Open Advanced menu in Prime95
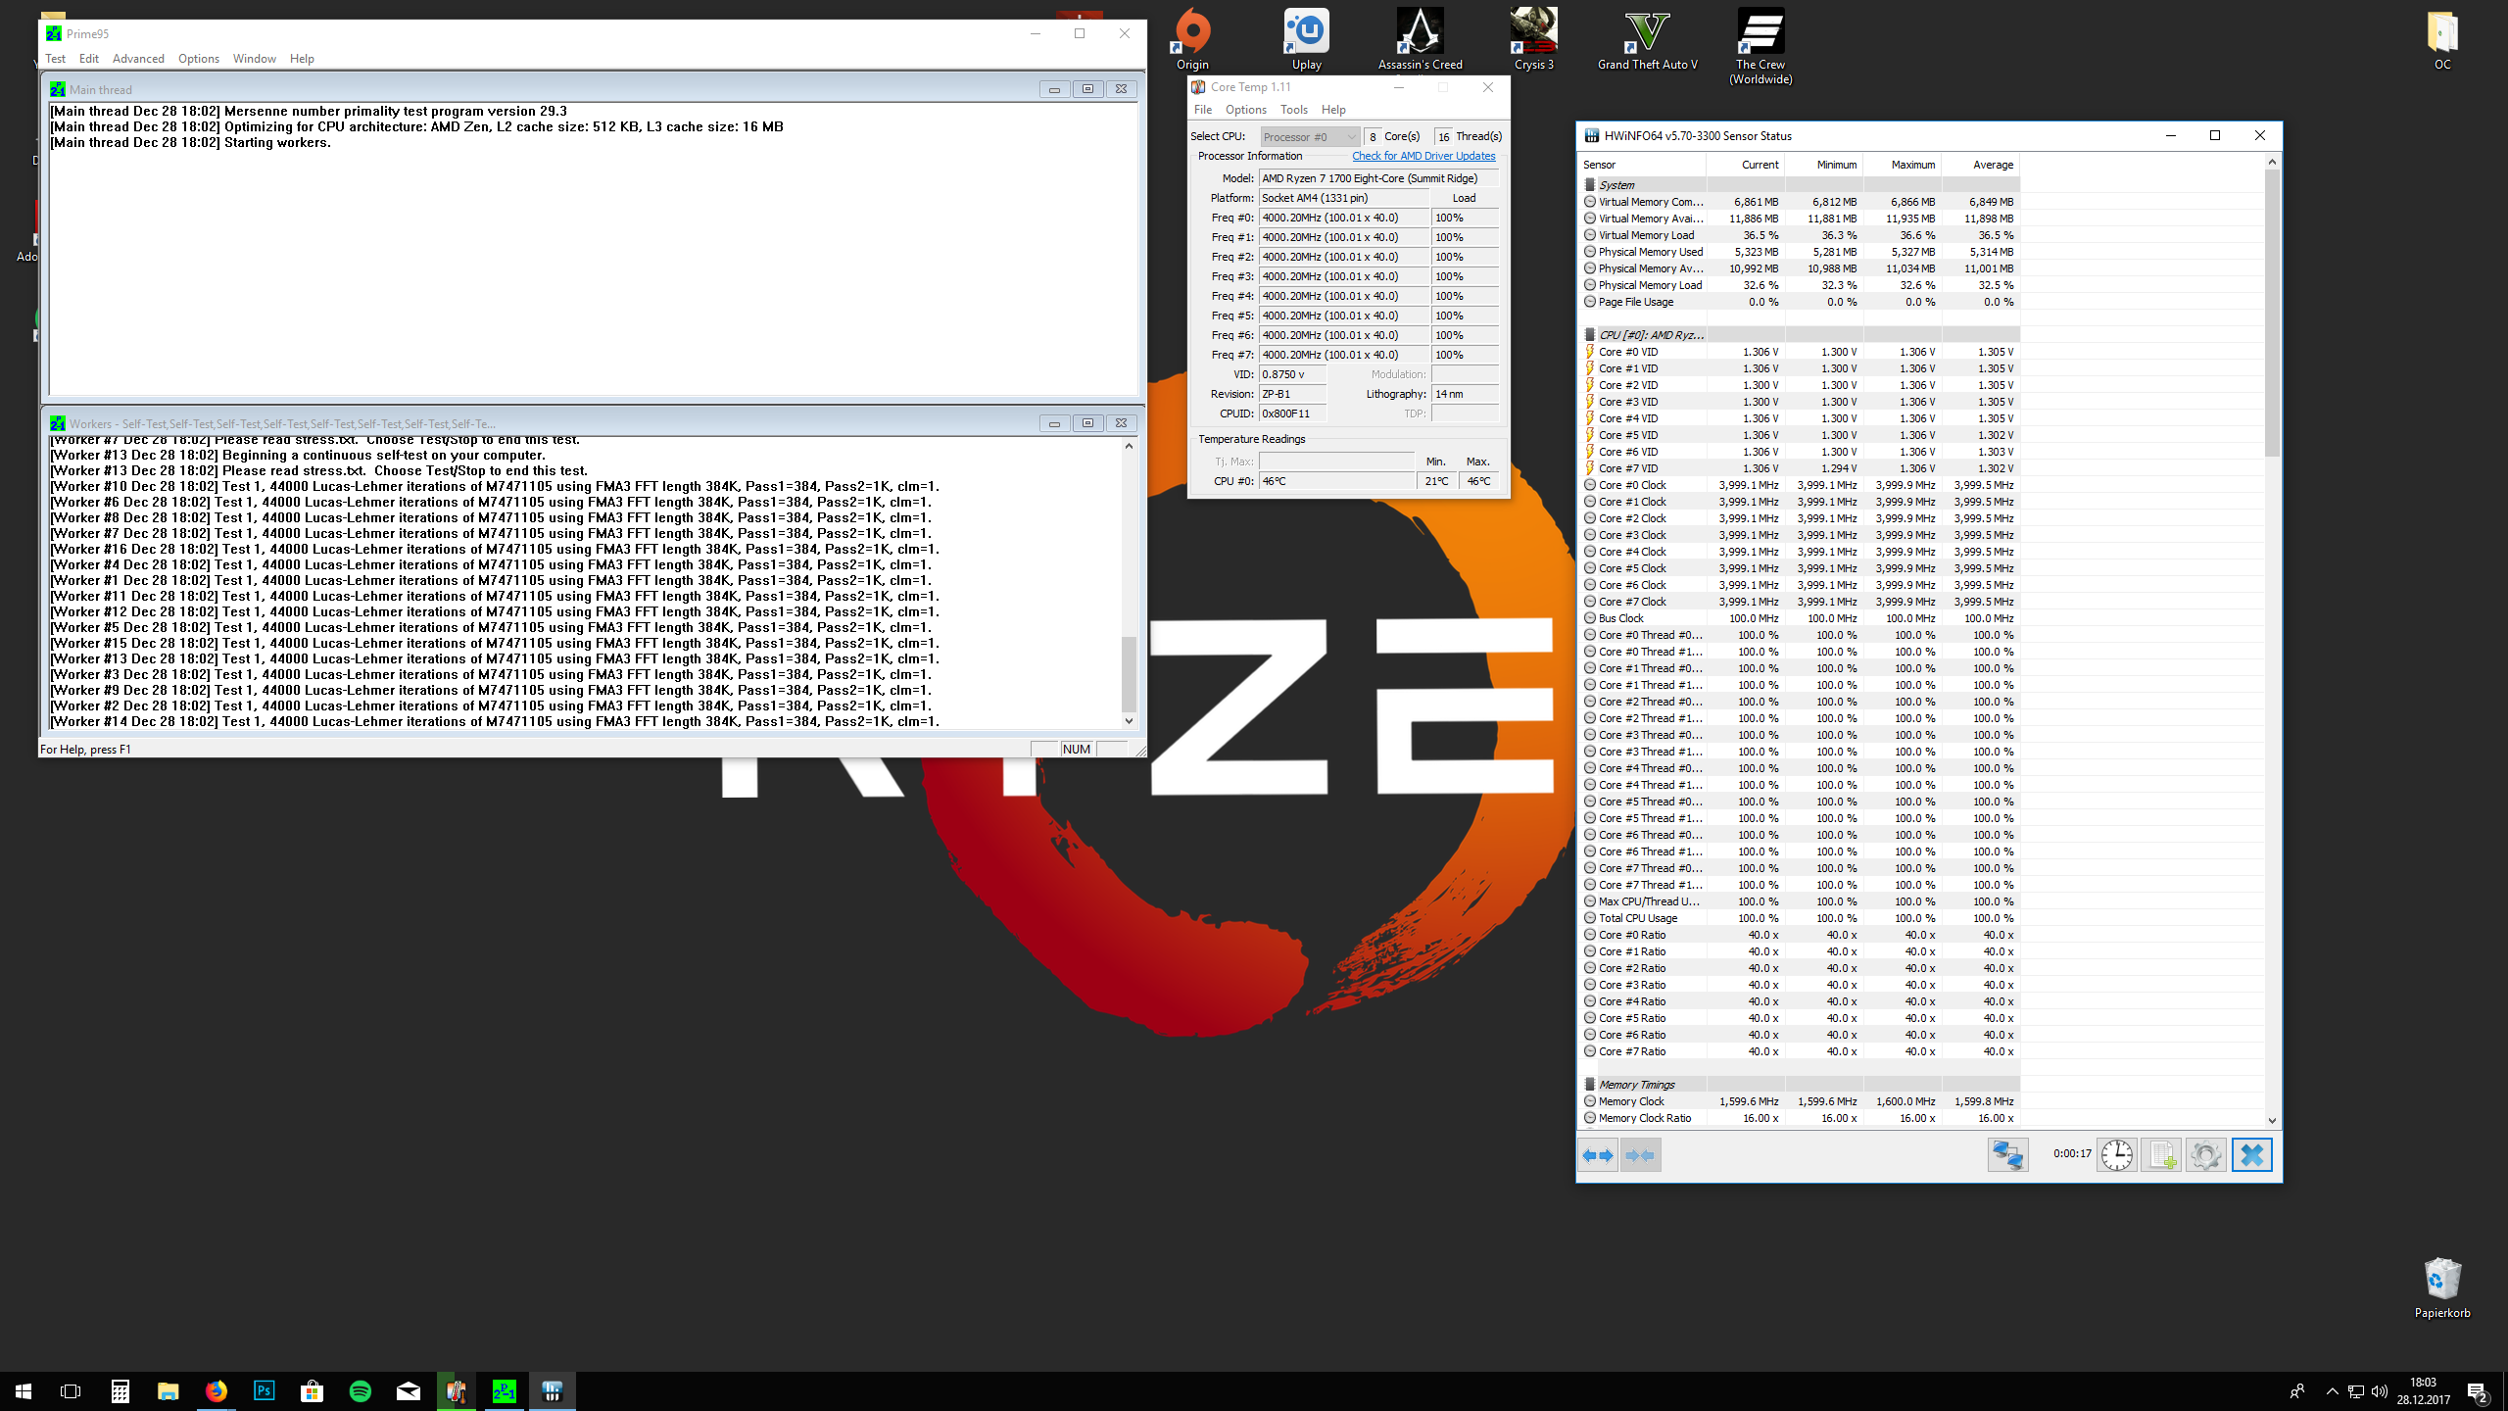This screenshot has width=2508, height=1411. pyautogui.click(x=138, y=59)
